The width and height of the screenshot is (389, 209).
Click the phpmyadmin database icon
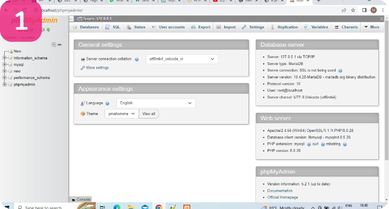click(10, 85)
